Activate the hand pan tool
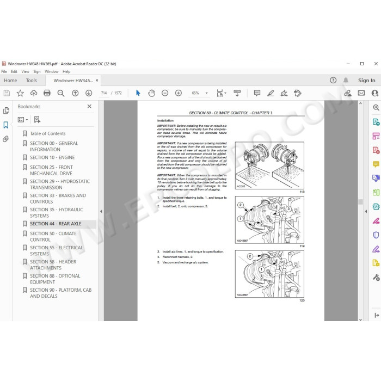Image resolution: width=381 pixels, height=381 pixels. click(151, 93)
